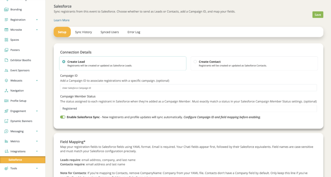
Task: Click the Branding sidebar icon
Action: (x=6, y=9)
